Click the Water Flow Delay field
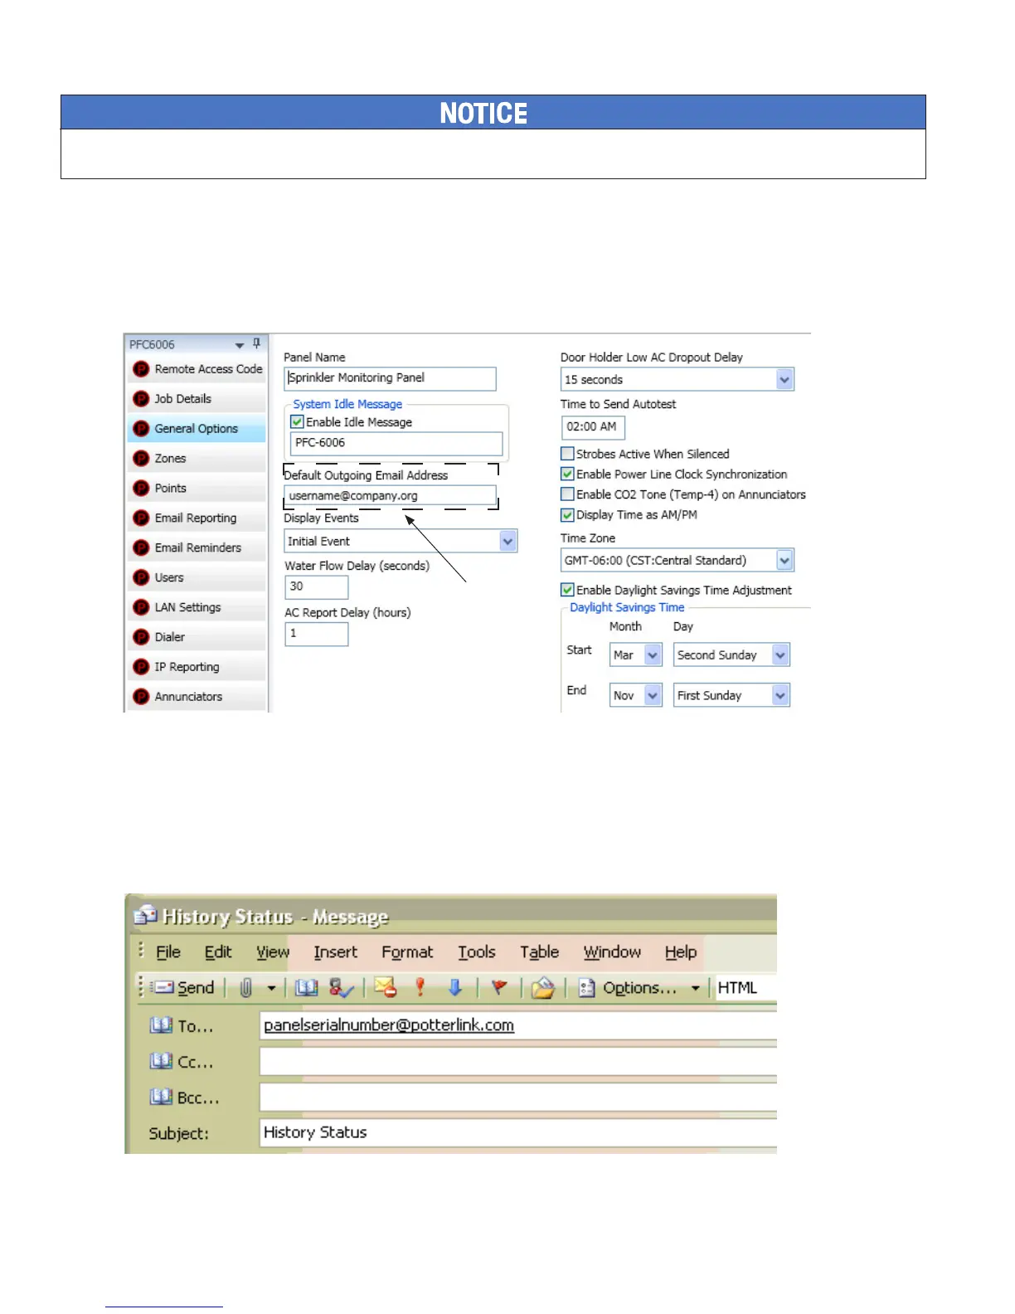1015x1314 pixels. pos(316,586)
